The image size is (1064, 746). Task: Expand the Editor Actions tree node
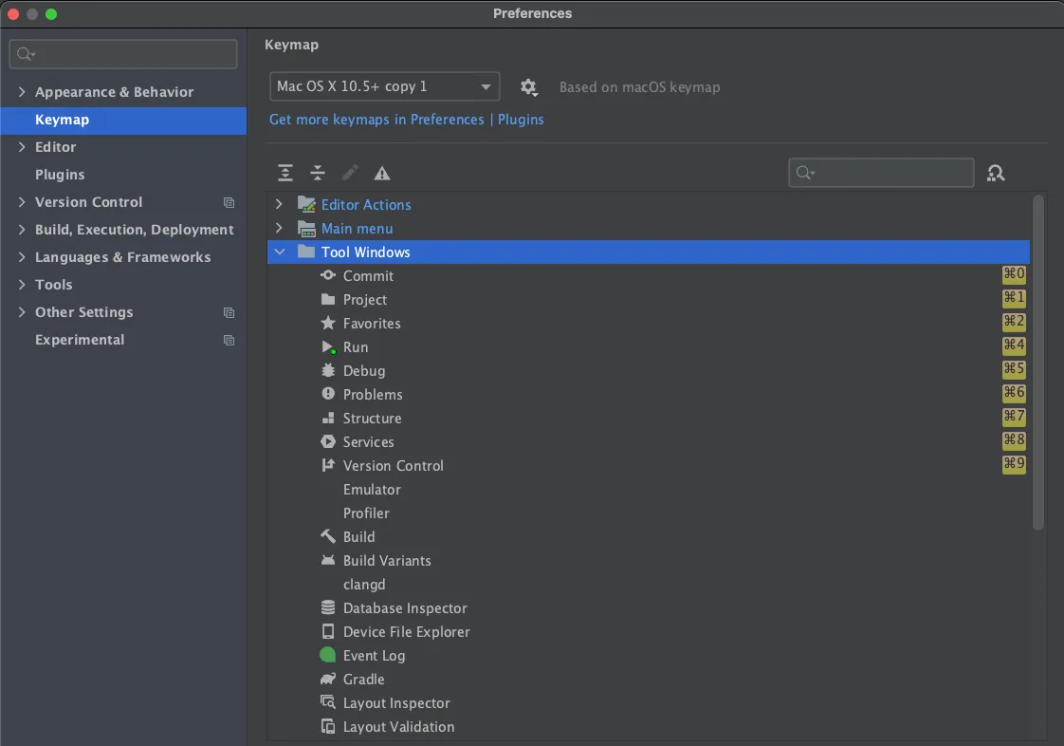[x=279, y=205]
